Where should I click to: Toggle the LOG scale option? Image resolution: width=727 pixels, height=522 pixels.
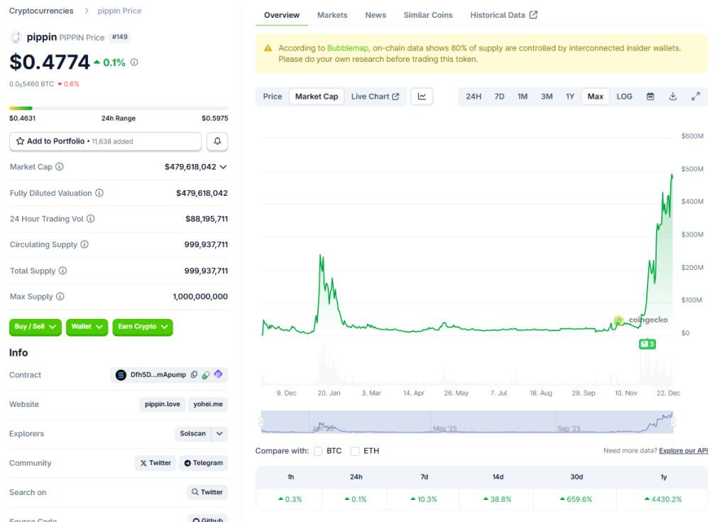pos(624,97)
